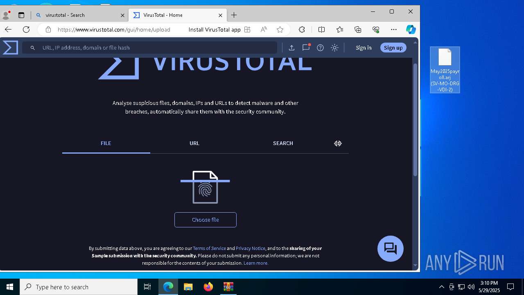Click the URL, IP, domain or hash search field

(x=150, y=48)
